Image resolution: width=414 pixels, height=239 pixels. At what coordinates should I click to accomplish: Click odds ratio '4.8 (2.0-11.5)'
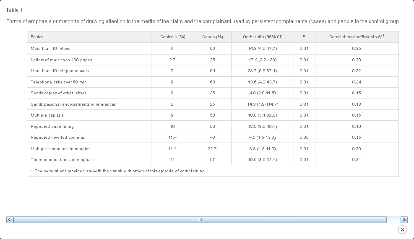point(263,93)
